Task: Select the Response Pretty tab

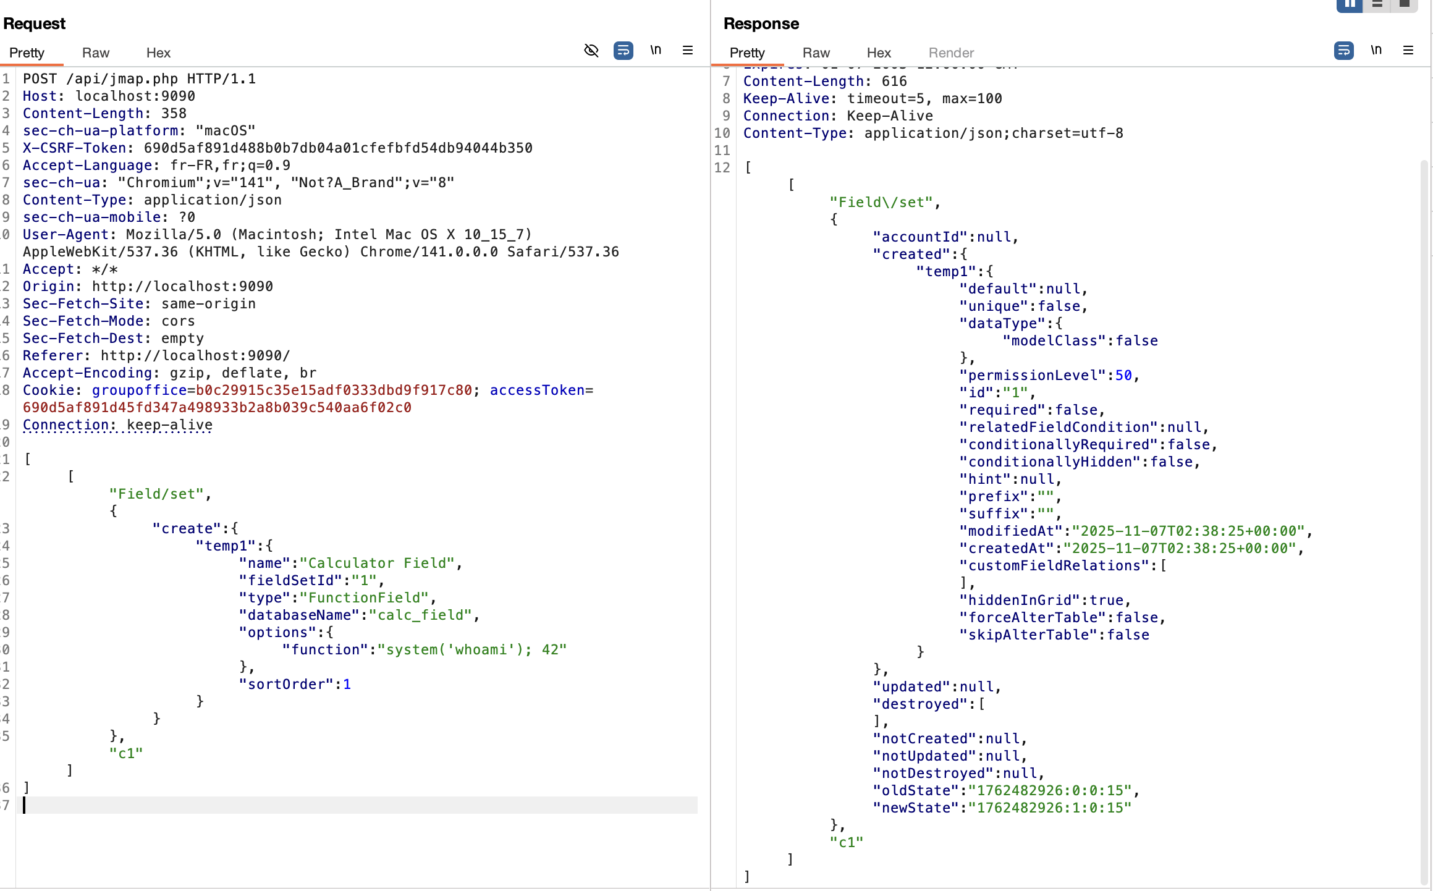Action: click(747, 53)
